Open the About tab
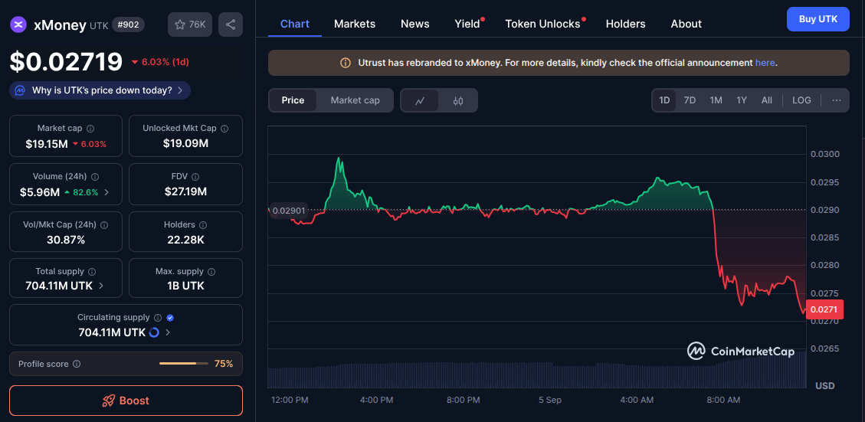The width and height of the screenshot is (865, 422). [x=686, y=24]
